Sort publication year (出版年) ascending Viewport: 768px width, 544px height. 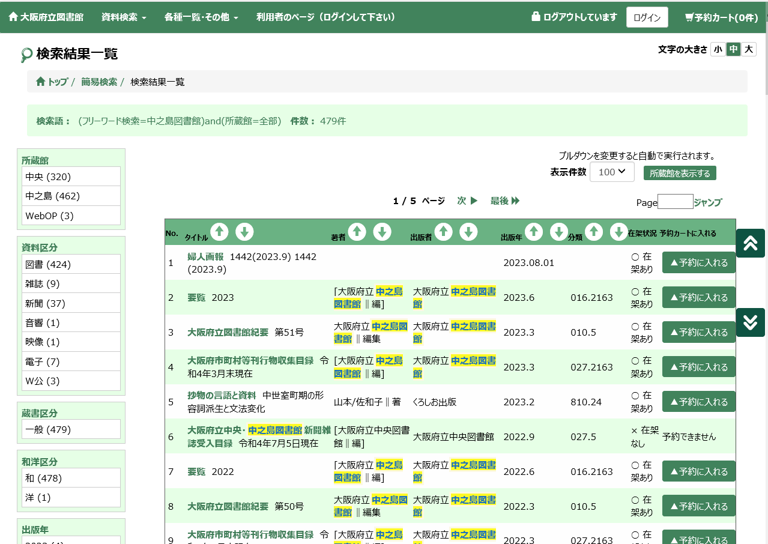tap(534, 232)
